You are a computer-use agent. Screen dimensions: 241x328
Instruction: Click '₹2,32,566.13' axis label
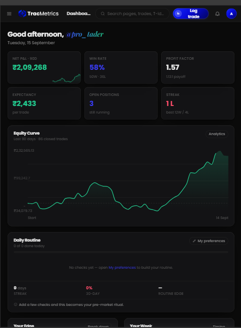pyautogui.click(x=24, y=150)
